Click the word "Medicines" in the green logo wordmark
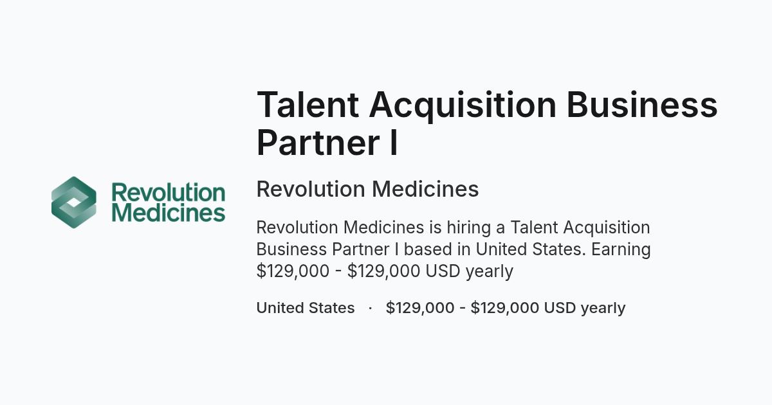 pyautogui.click(x=168, y=213)
